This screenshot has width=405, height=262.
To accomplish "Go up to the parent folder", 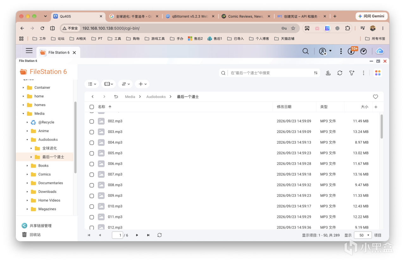I will point(116,97).
